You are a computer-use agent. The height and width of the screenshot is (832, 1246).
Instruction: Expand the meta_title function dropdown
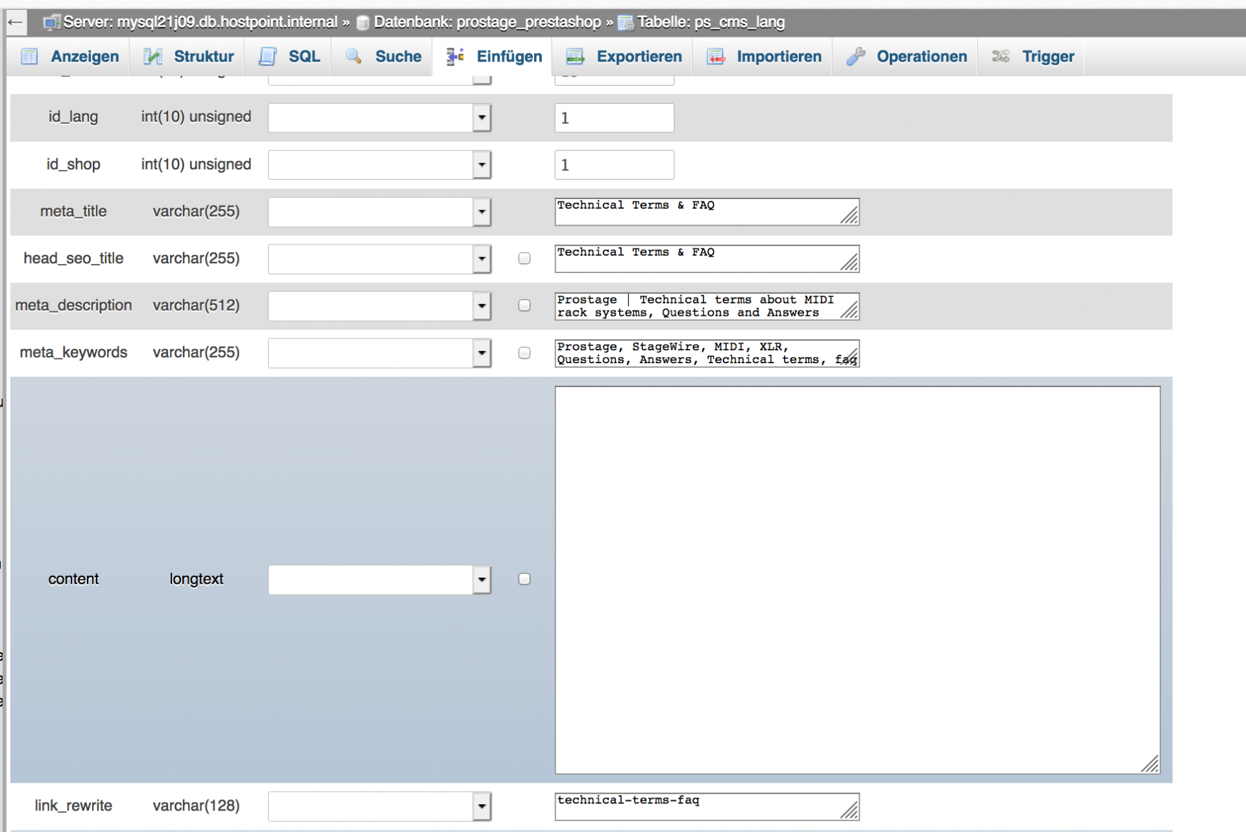click(481, 212)
